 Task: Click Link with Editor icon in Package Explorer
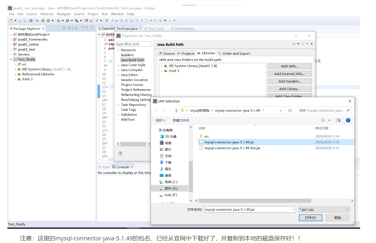coord(69,28)
